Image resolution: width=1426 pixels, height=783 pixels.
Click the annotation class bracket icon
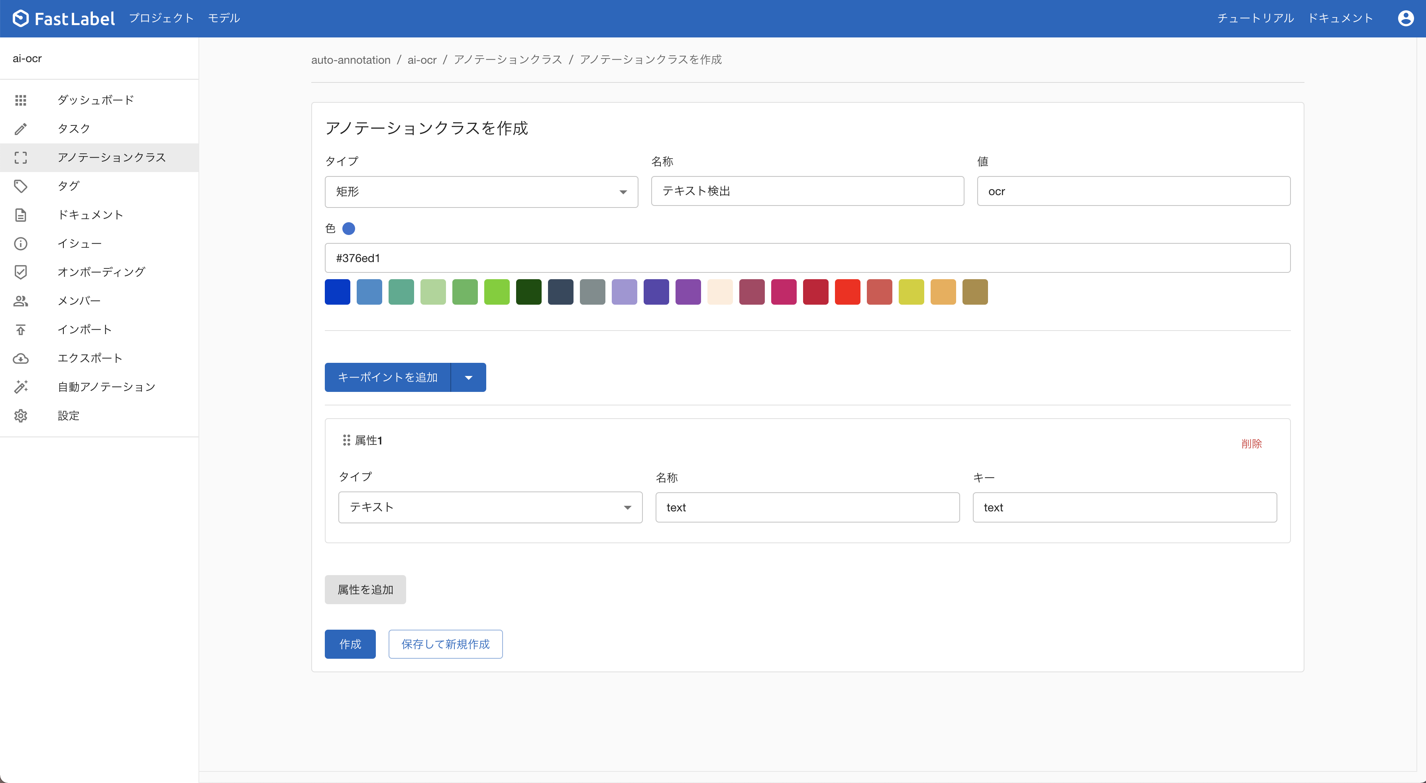tap(20, 158)
